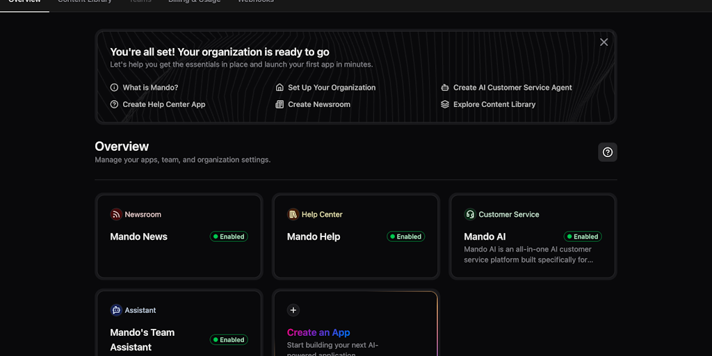Click the 'Let's help you get the essentials' text
712x356 pixels.
pyautogui.click(x=241, y=65)
